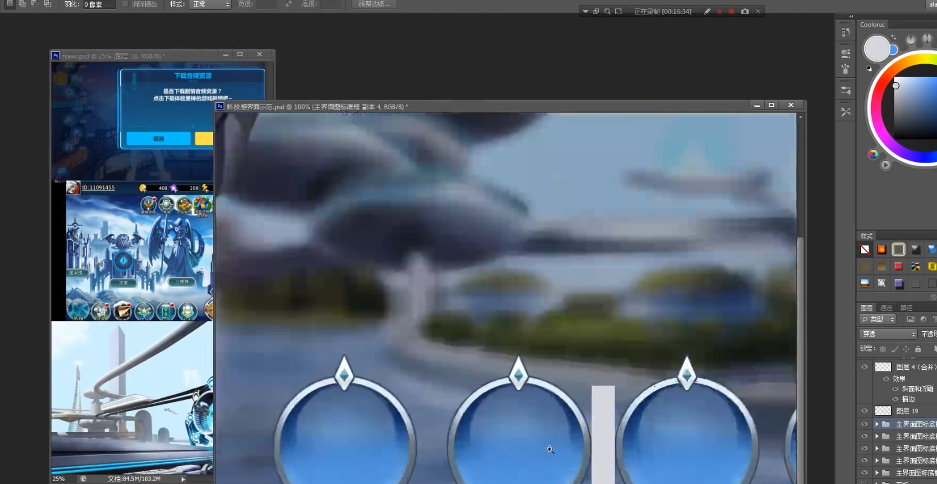
Task: Click the recorder red pause button
Action: (x=719, y=11)
